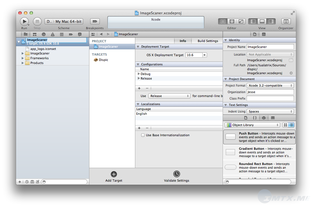Enable Use Base Internationalization
312x207 pixels.
point(143,135)
